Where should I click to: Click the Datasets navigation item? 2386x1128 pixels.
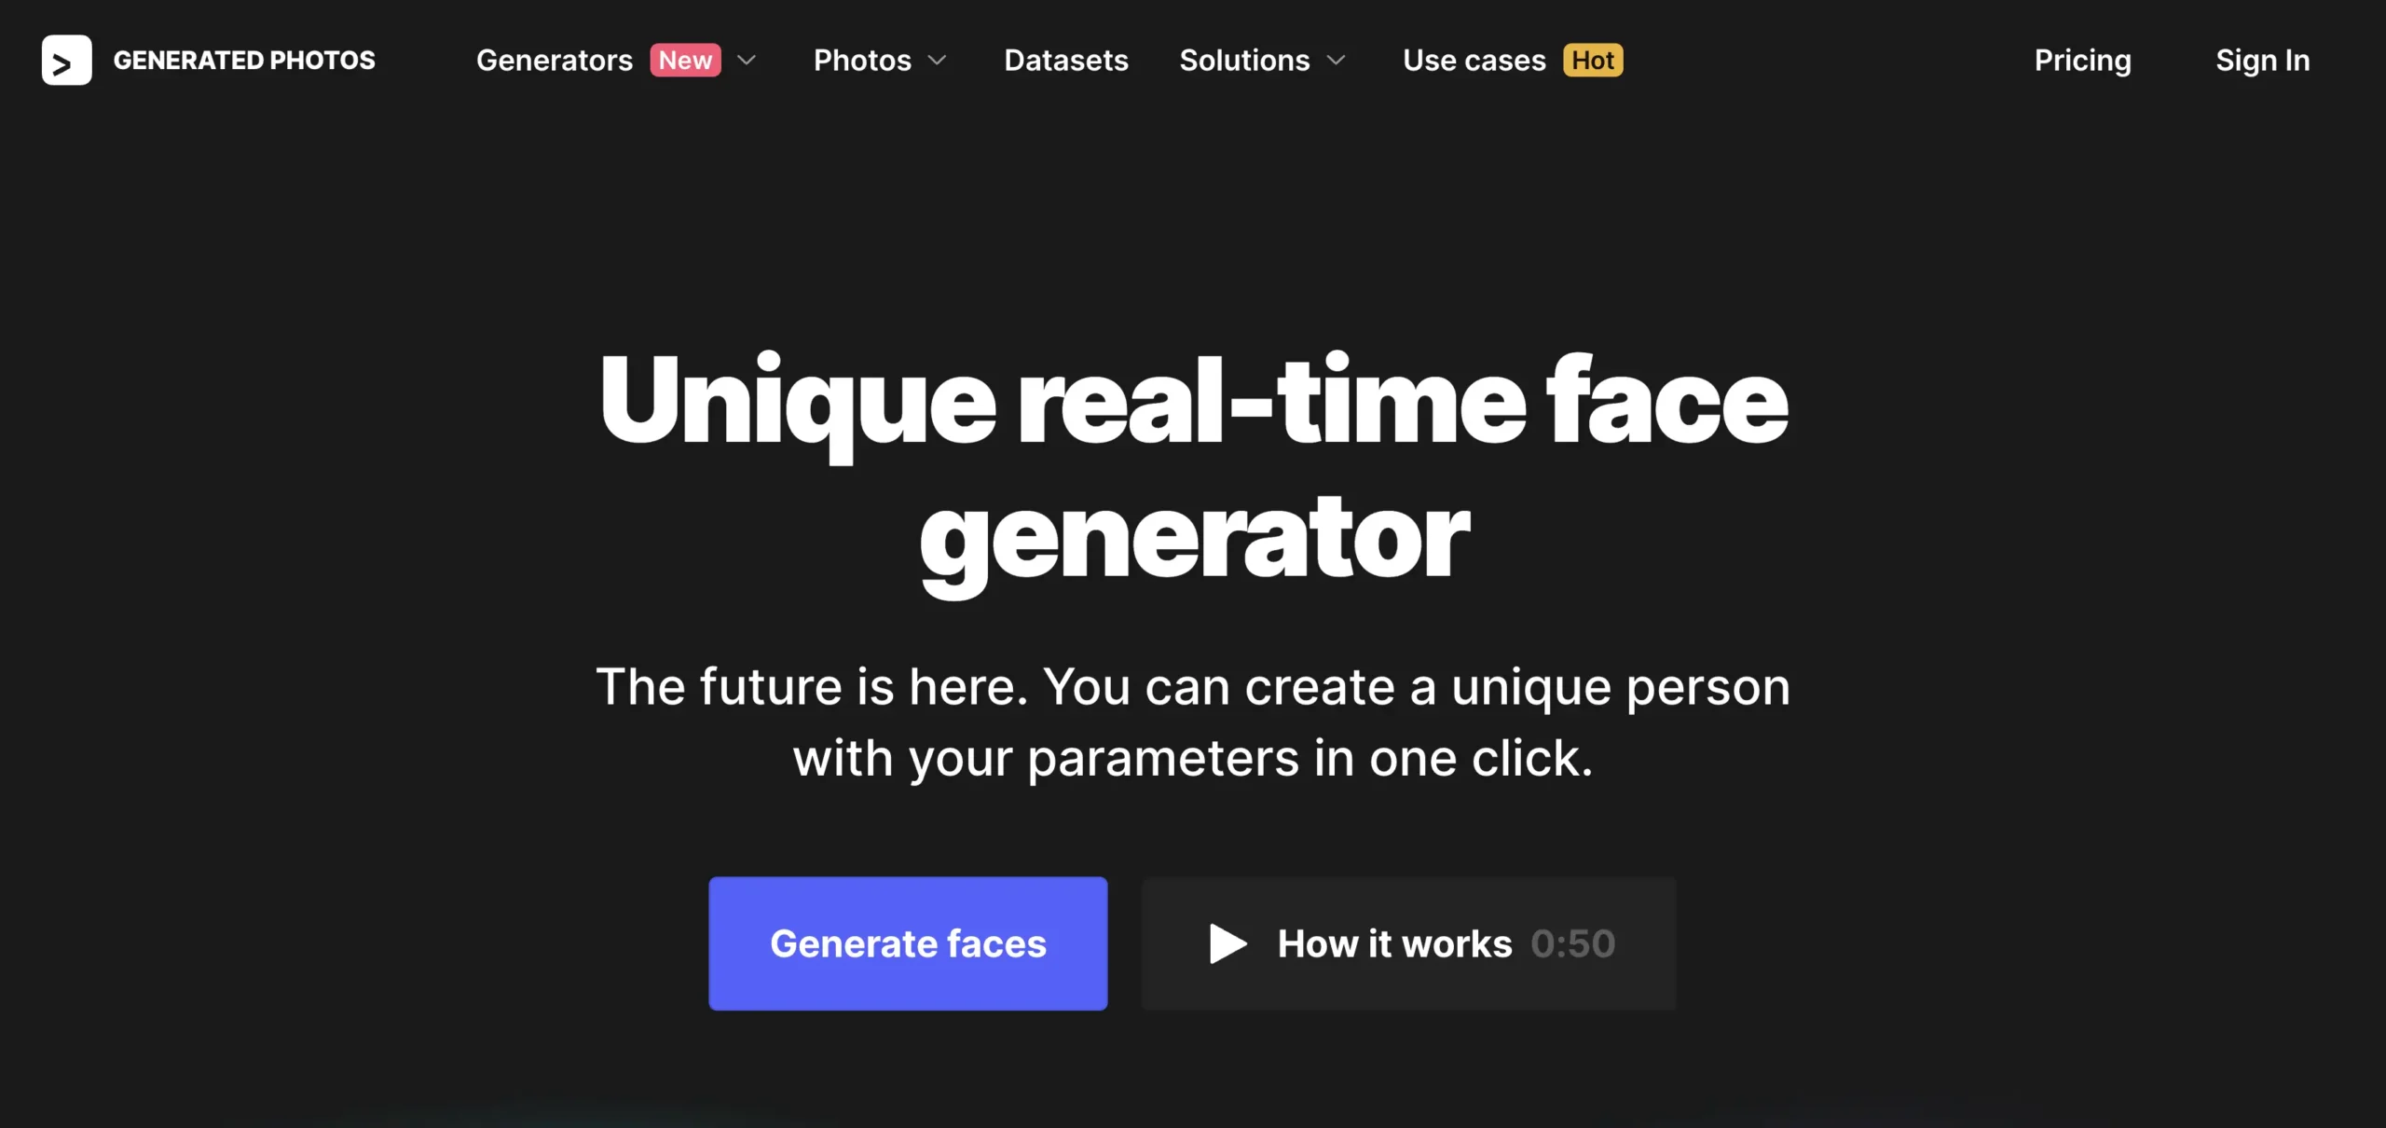click(x=1066, y=60)
